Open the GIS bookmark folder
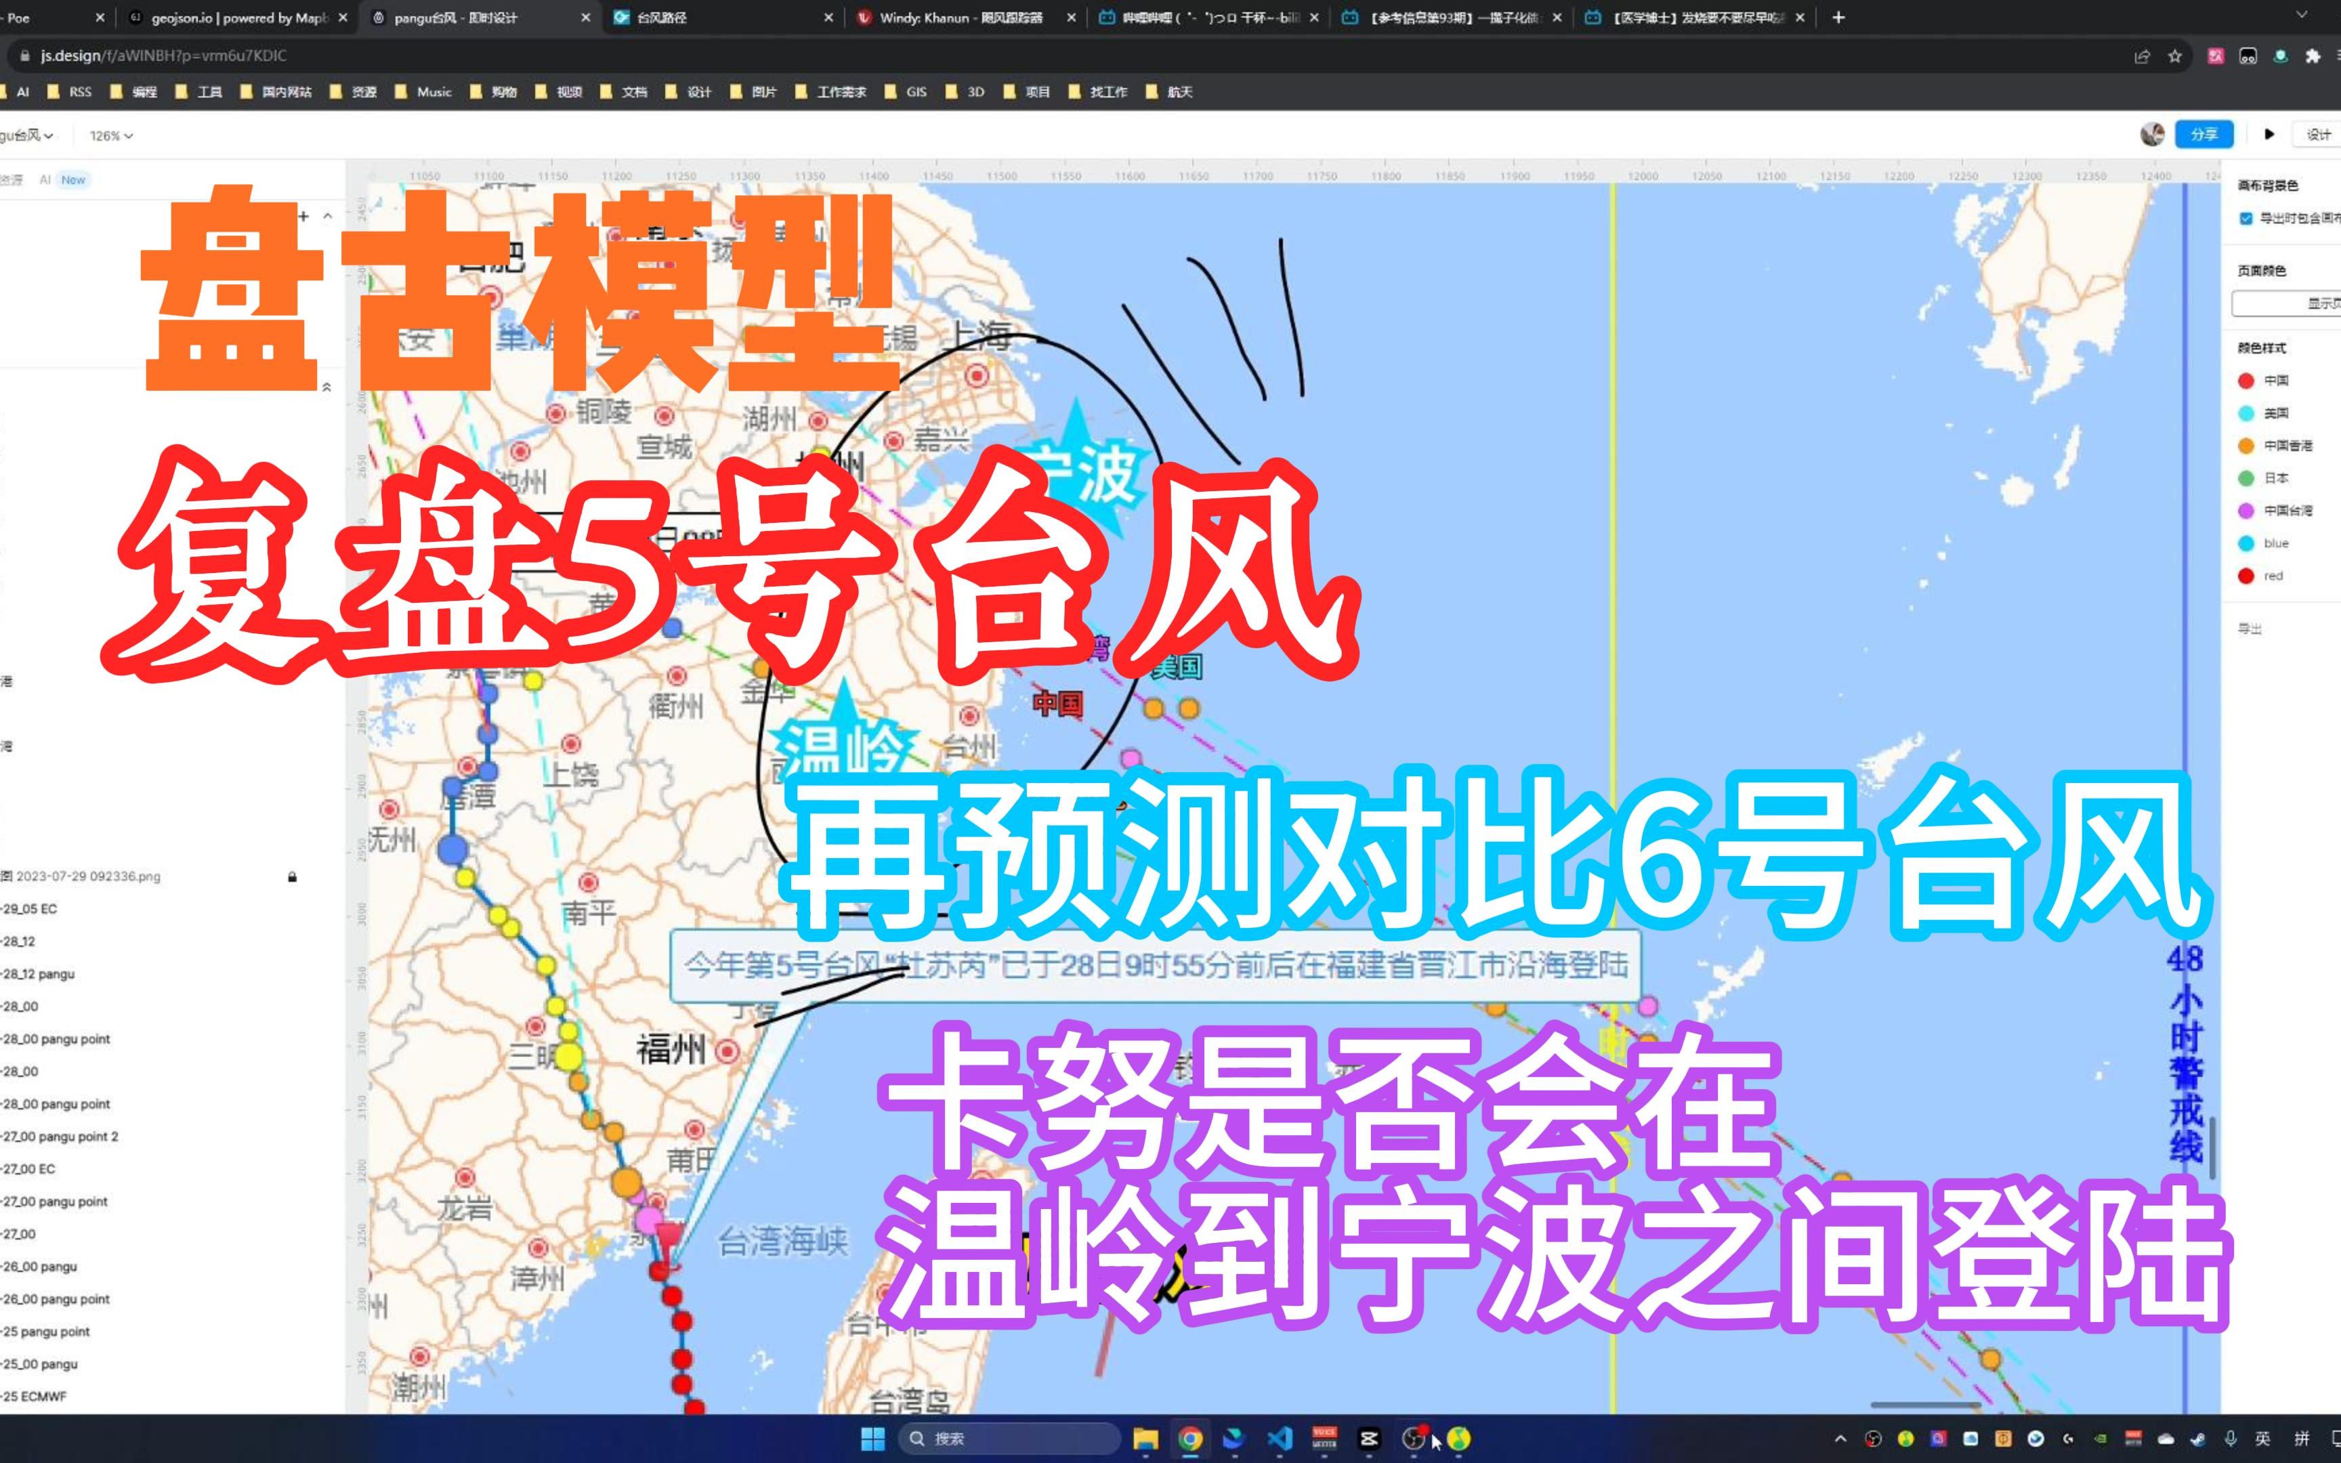The height and width of the screenshot is (1463, 2341). (906, 92)
